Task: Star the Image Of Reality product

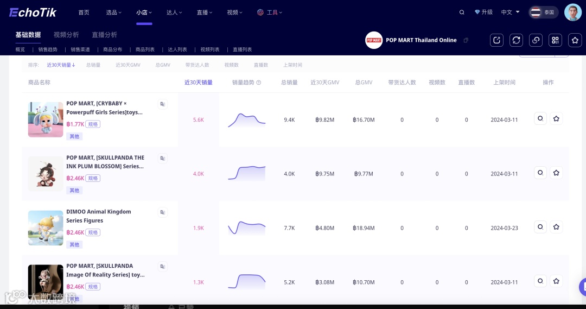Action: (x=556, y=281)
